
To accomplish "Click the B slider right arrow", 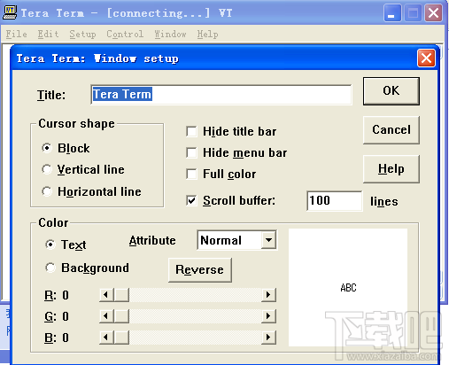I will click(x=268, y=338).
